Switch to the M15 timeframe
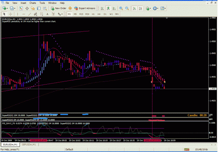The height and width of the screenshot is (152, 218). point(81,14)
